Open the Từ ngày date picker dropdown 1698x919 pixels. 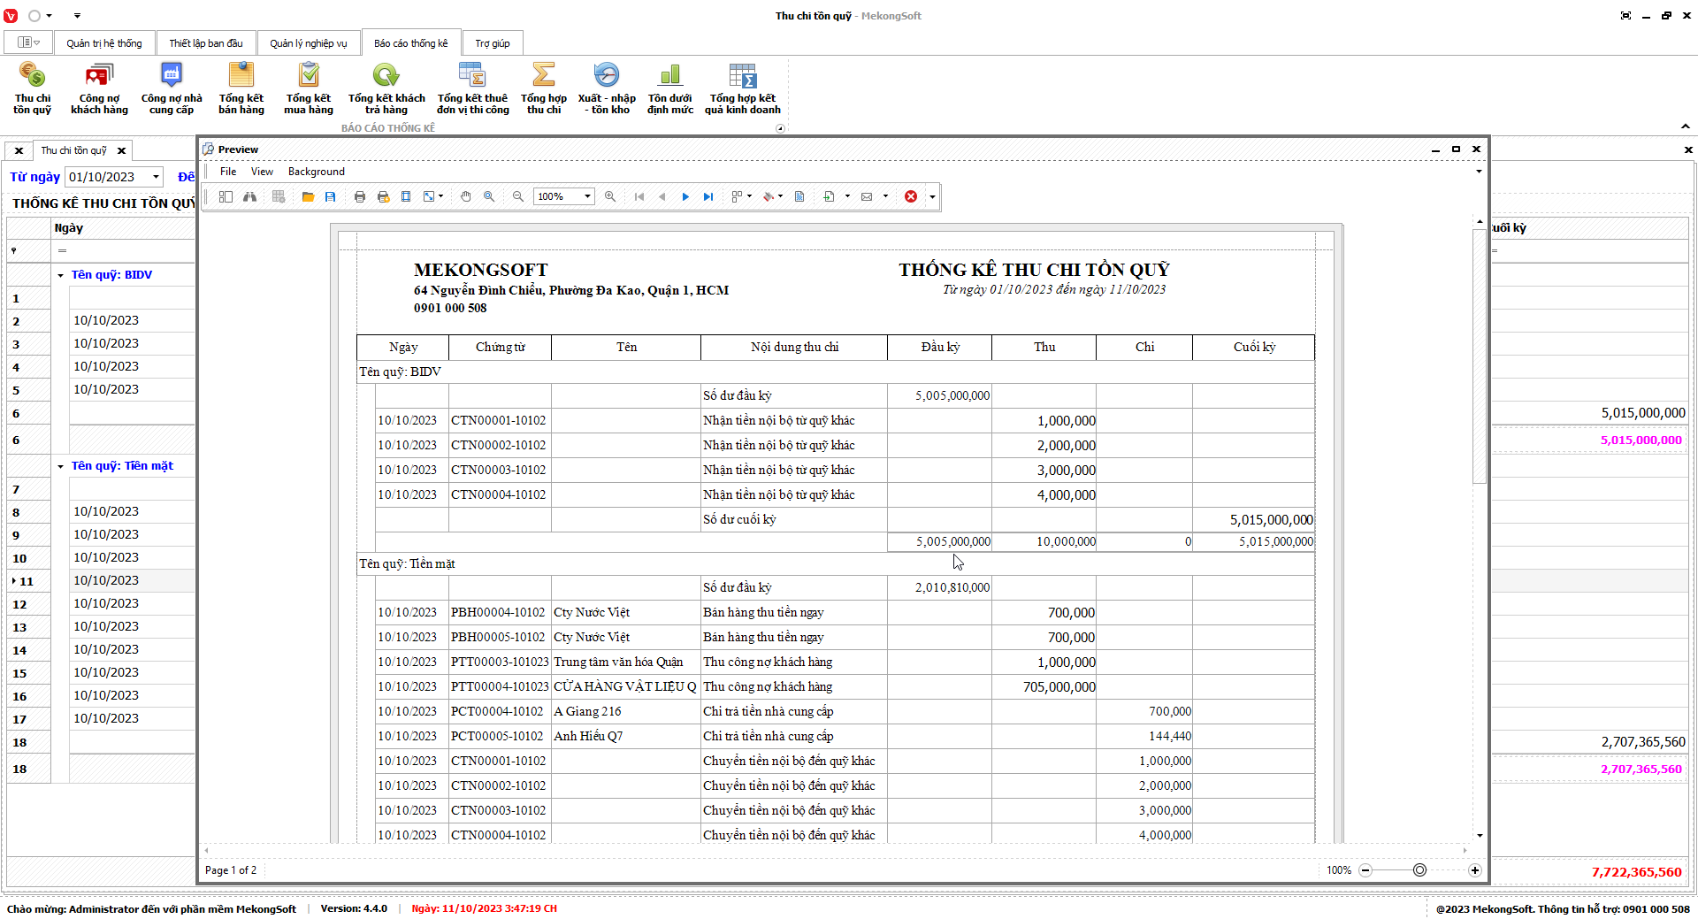(157, 177)
